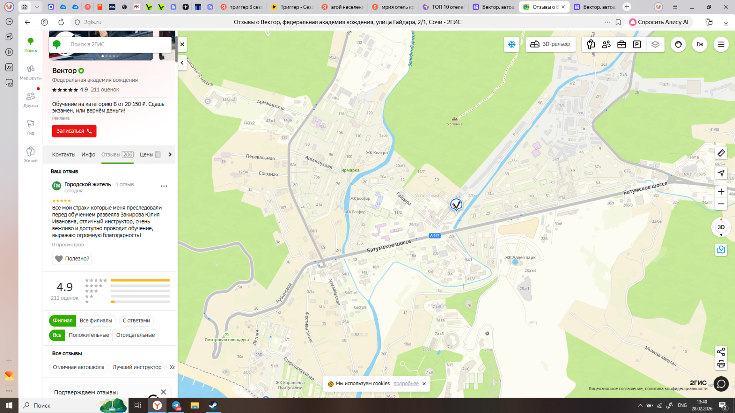Expand more tabs with the right chevron

(x=170, y=154)
